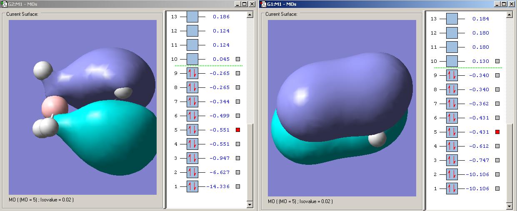This screenshot has width=517, height=211.
Task: Toggle red active marker for orbital 5 in G1:M1
Action: [x=497, y=132]
